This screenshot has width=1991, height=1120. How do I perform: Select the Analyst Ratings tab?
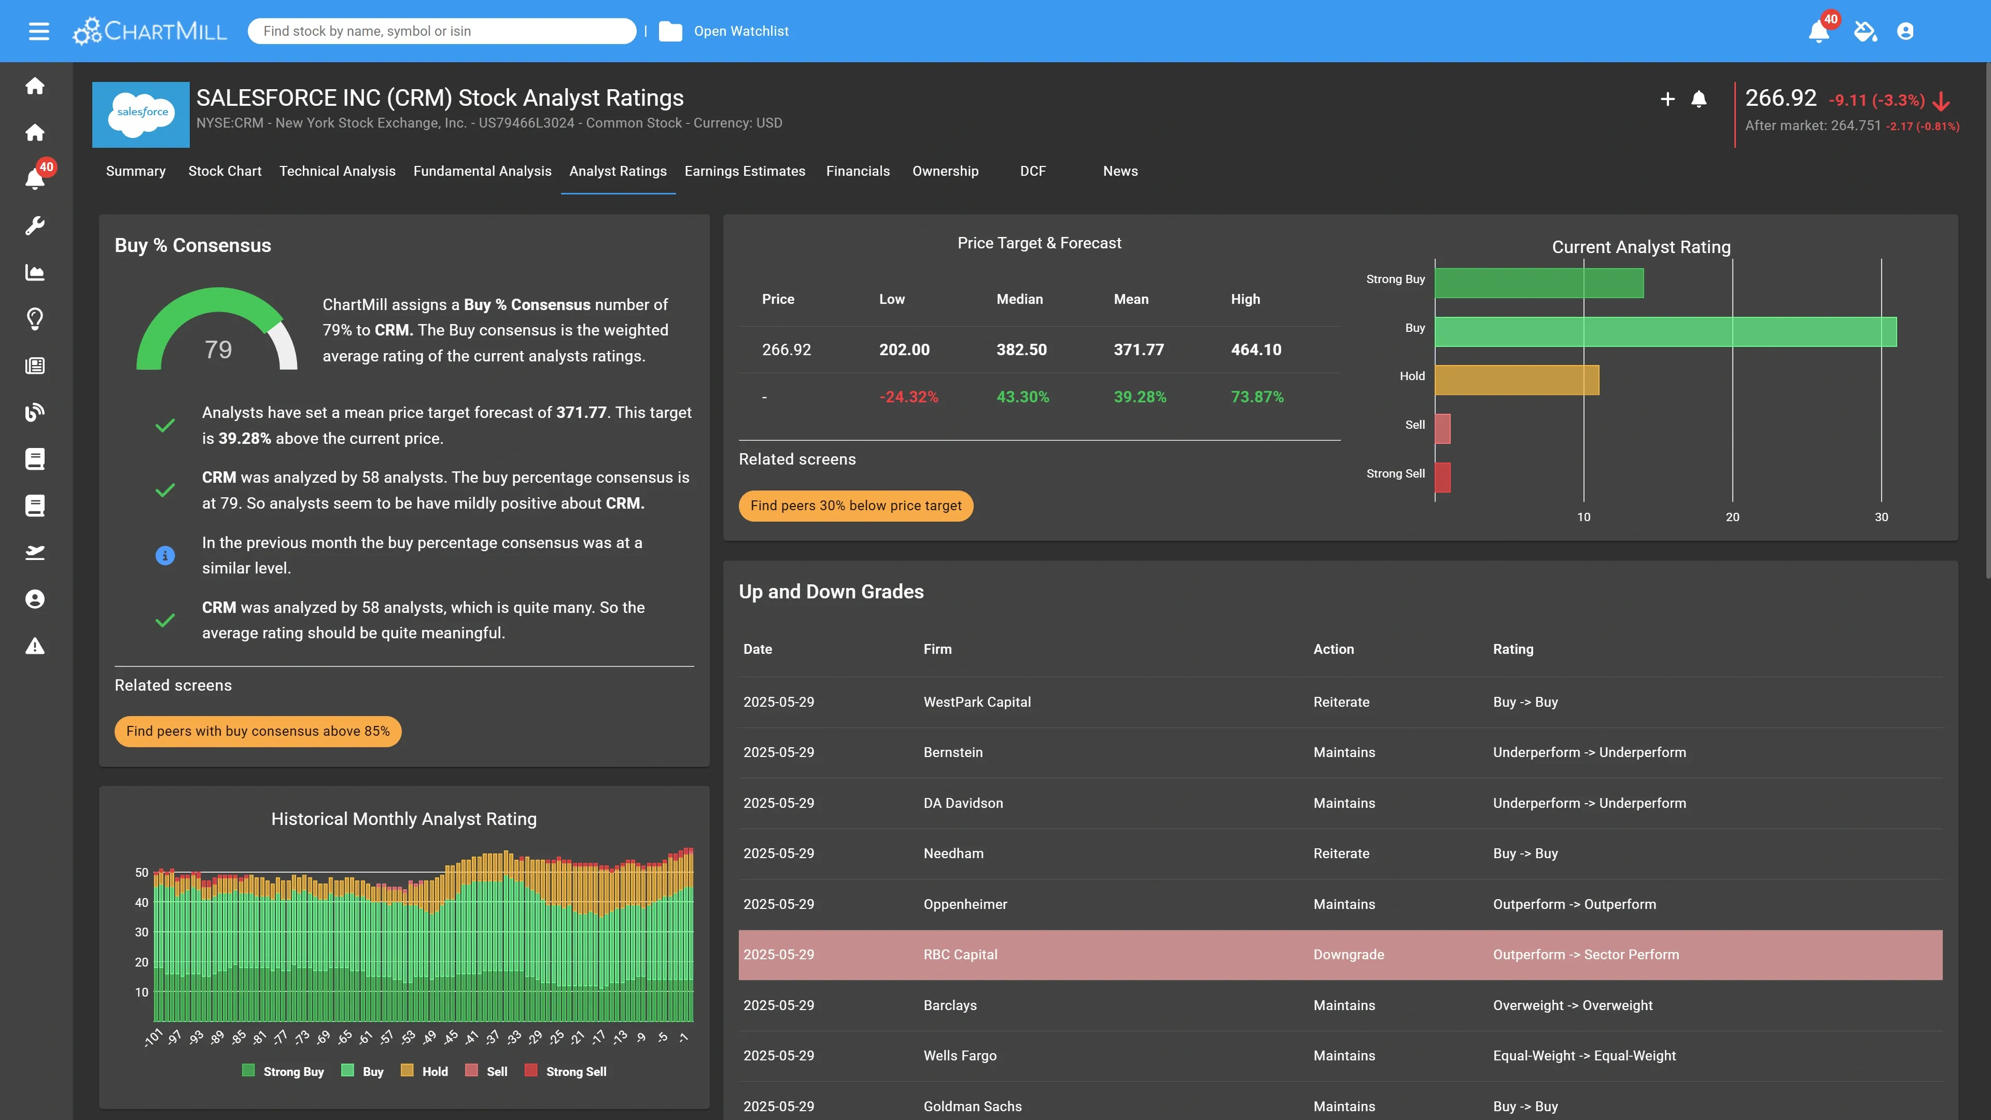click(x=618, y=171)
